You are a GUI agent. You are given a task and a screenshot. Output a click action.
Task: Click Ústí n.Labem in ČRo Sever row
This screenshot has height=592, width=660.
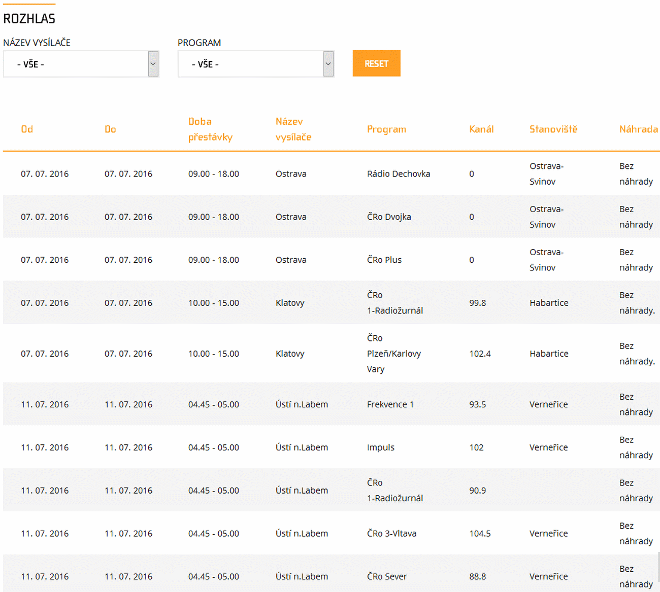302,577
